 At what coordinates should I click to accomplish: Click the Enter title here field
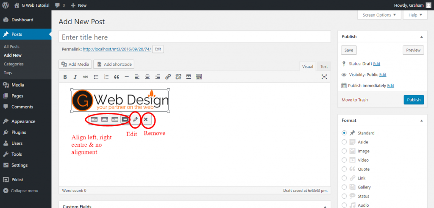point(195,37)
